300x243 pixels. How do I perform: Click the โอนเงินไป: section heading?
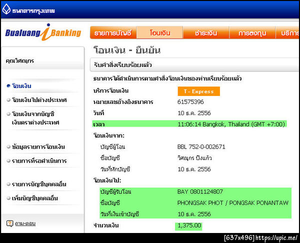tap(107, 180)
